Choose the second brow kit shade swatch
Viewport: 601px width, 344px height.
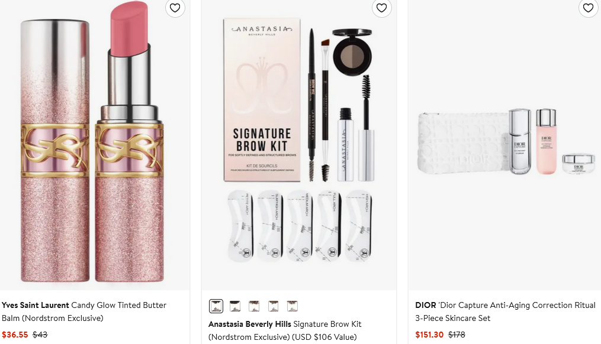(x=235, y=306)
